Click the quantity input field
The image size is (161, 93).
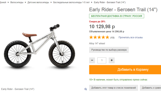point(102,60)
